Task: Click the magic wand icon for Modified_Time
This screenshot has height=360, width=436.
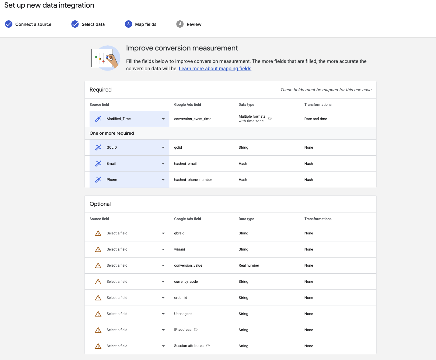Action: (98, 119)
